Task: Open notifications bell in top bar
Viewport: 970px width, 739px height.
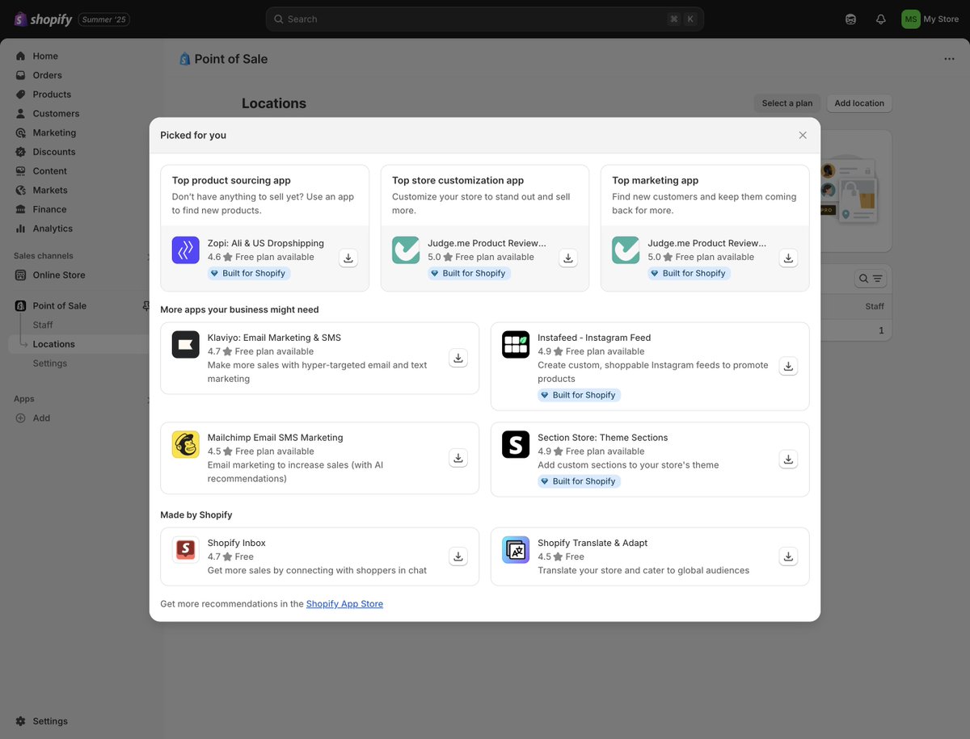Action: 881,19
